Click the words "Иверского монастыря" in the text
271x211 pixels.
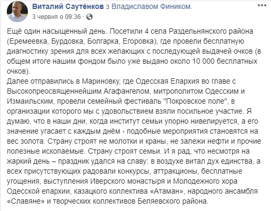point(127,182)
